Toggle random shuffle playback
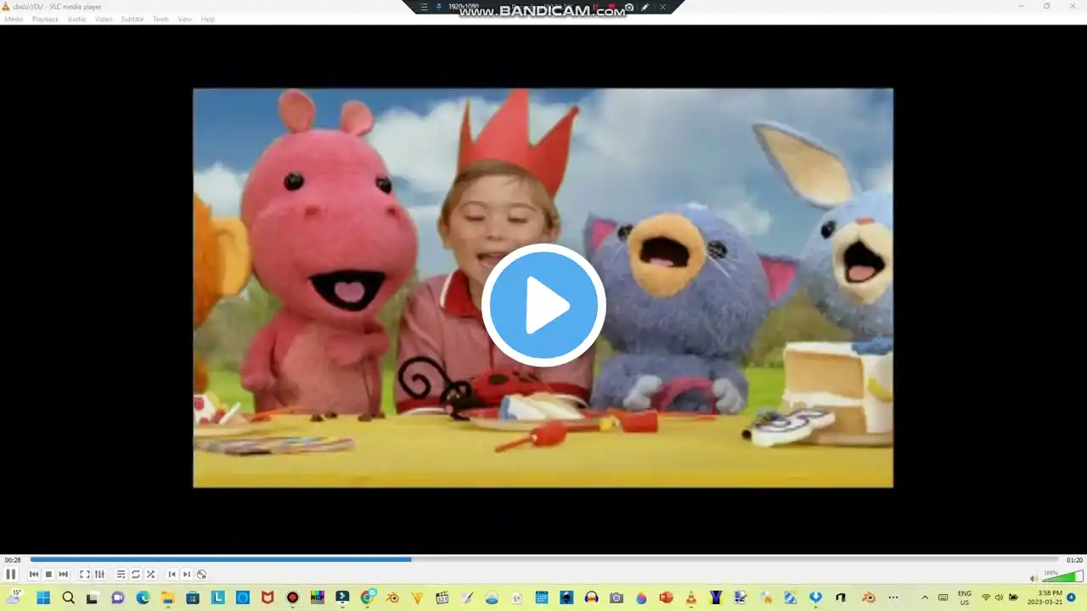The height and width of the screenshot is (611, 1087). point(150,575)
